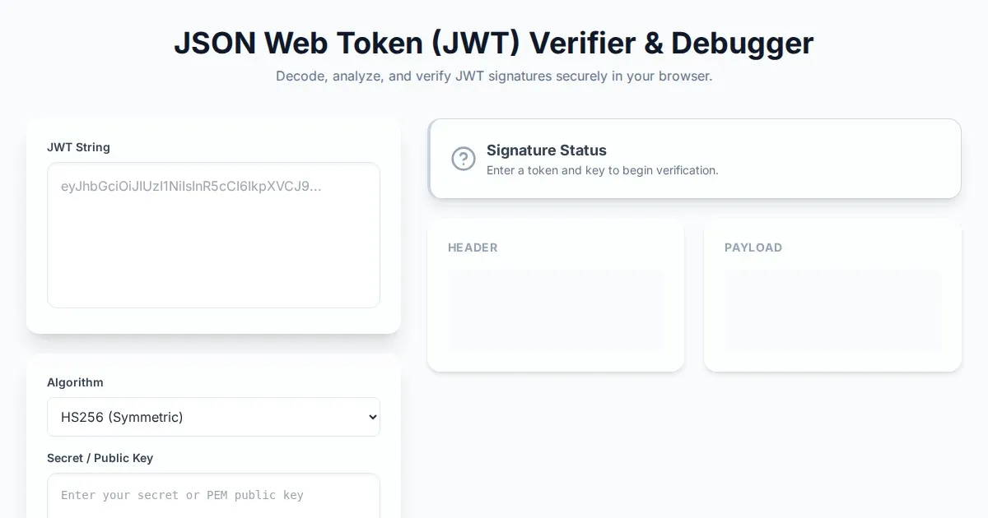This screenshot has height=518, width=988.
Task: Click the Algorithm dropdown chevron arrow
Action: click(371, 417)
